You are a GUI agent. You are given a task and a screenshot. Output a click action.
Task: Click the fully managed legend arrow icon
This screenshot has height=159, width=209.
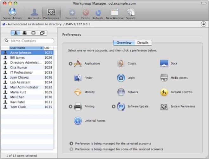click(71, 143)
